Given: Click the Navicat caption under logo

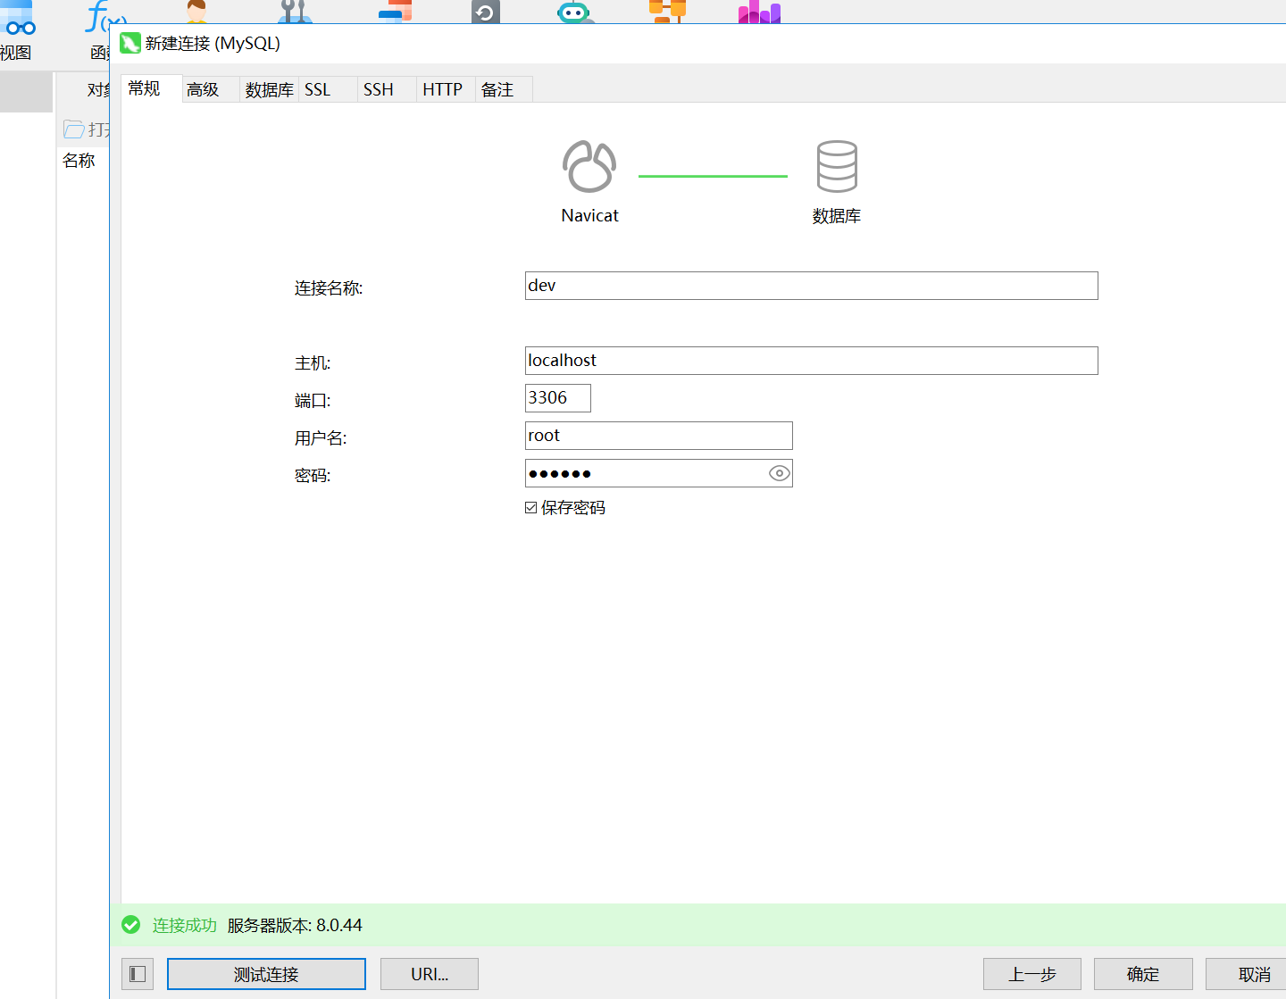Looking at the screenshot, I should [589, 215].
